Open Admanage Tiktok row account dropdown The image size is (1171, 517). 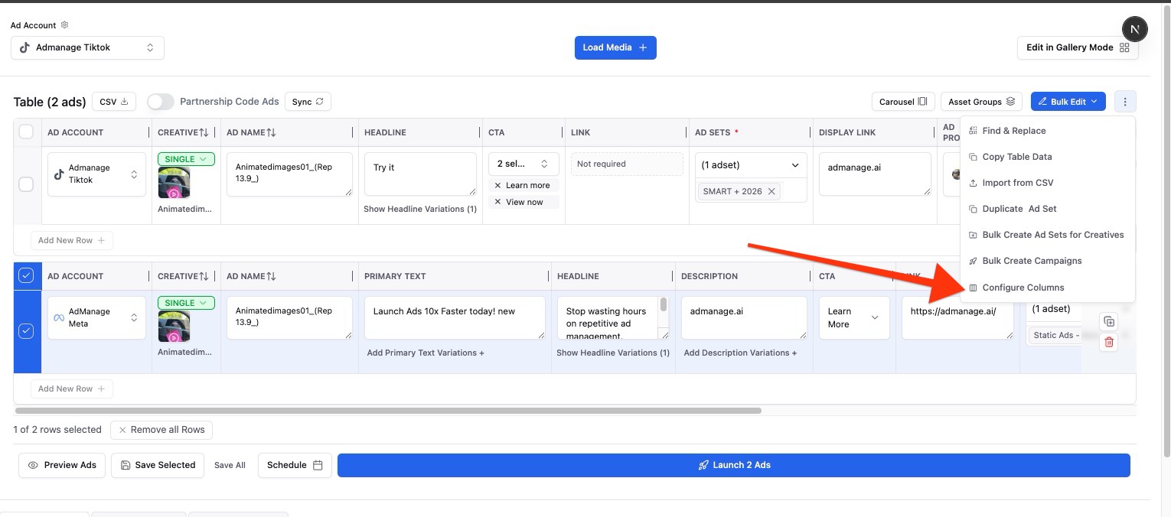[96, 174]
